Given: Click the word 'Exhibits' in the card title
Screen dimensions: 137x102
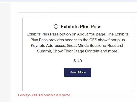Looking at the screenshot, I should pyautogui.click(x=70, y=27).
